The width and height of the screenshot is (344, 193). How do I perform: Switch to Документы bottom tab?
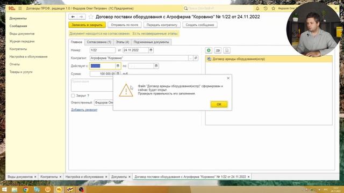(119, 177)
